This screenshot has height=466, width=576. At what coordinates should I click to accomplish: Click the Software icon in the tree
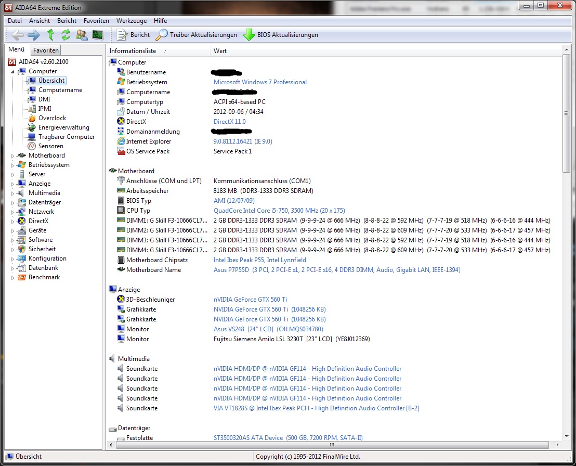(x=22, y=240)
